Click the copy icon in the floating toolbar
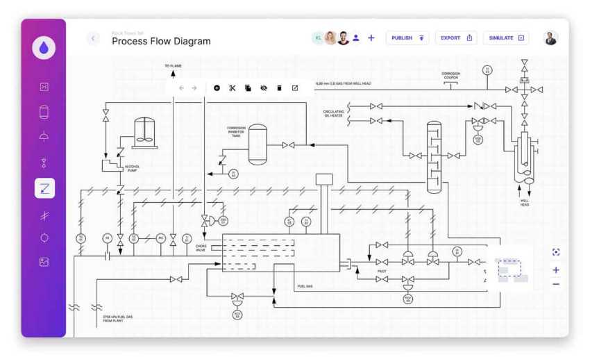 248,88
